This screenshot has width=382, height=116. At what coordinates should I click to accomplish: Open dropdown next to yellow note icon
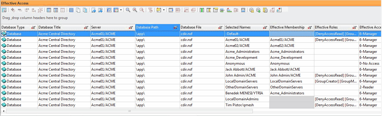click(164, 10)
